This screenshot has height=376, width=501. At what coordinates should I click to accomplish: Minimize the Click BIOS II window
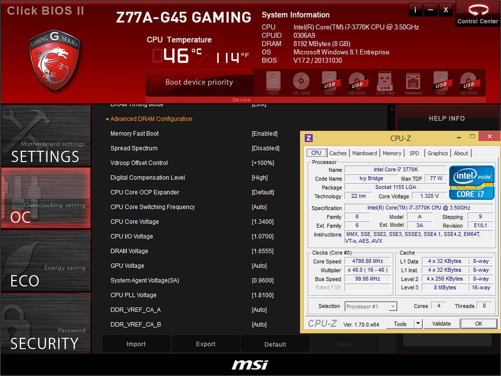(431, 10)
